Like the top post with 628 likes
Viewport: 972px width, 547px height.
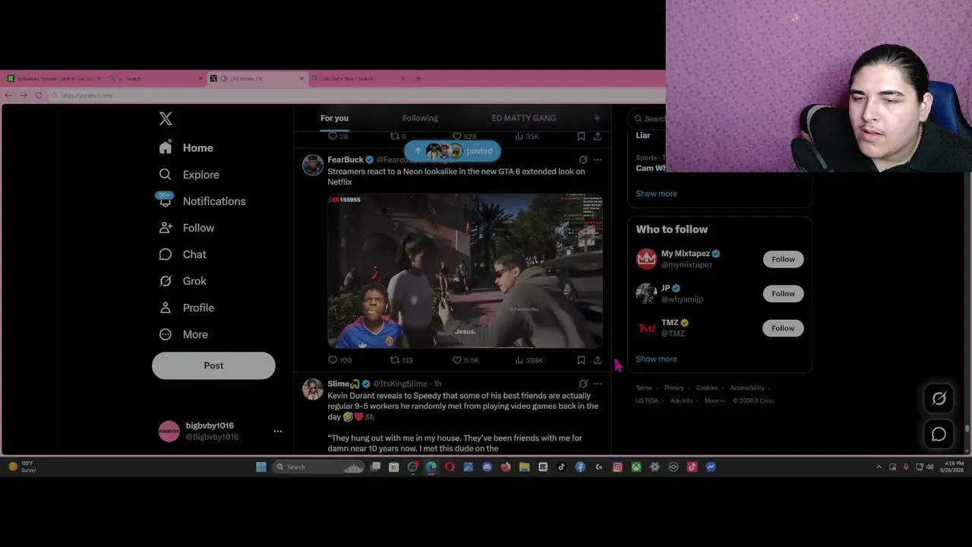[x=464, y=136]
